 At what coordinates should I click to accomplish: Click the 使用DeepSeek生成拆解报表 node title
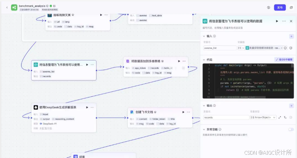pyautogui.click(x=58, y=107)
